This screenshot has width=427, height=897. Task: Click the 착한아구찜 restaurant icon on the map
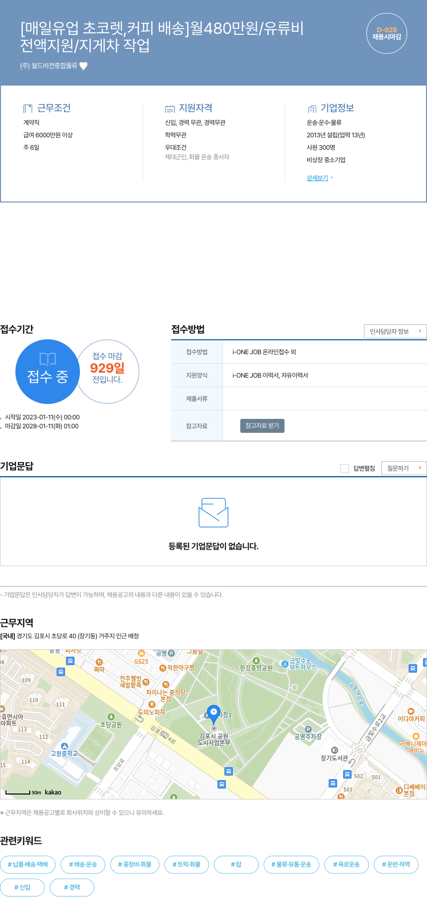[162, 668]
